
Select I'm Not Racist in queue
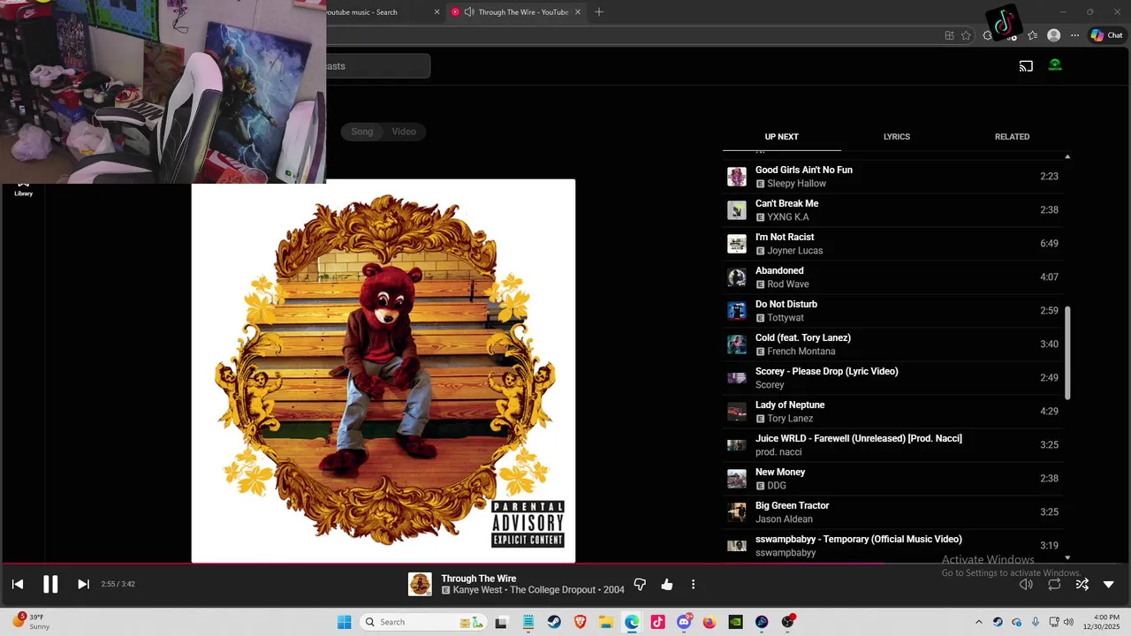[x=892, y=244]
